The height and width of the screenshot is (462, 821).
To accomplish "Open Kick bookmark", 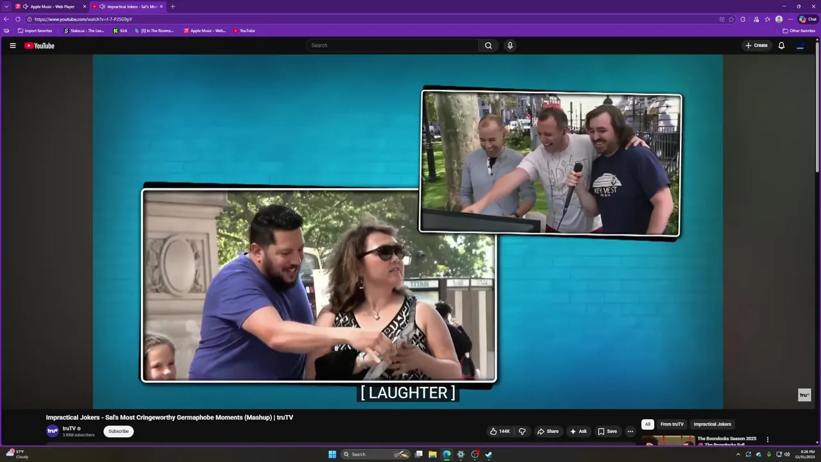I will (120, 31).
